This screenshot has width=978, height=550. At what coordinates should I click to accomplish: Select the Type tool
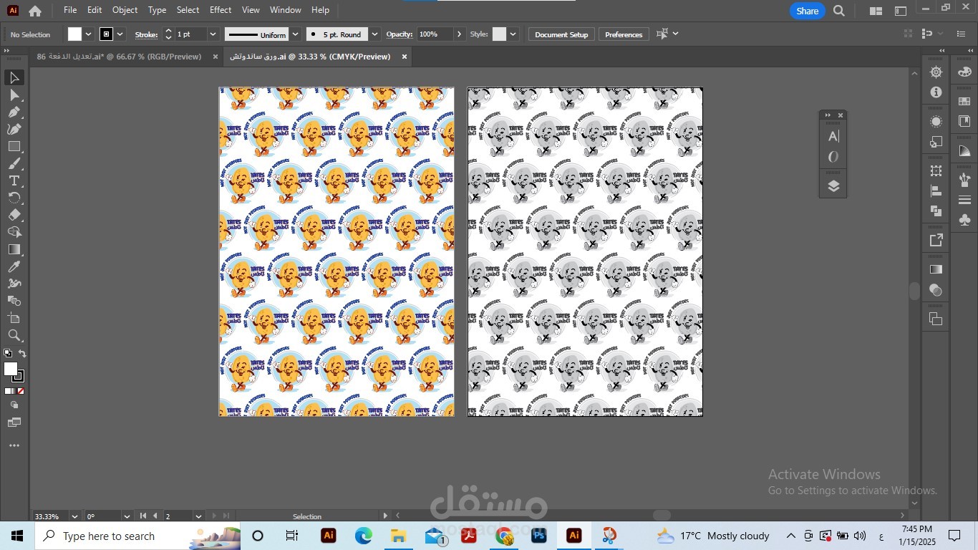coord(14,180)
